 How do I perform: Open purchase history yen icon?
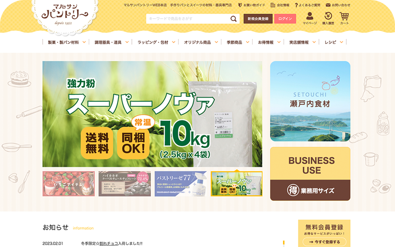point(328,16)
